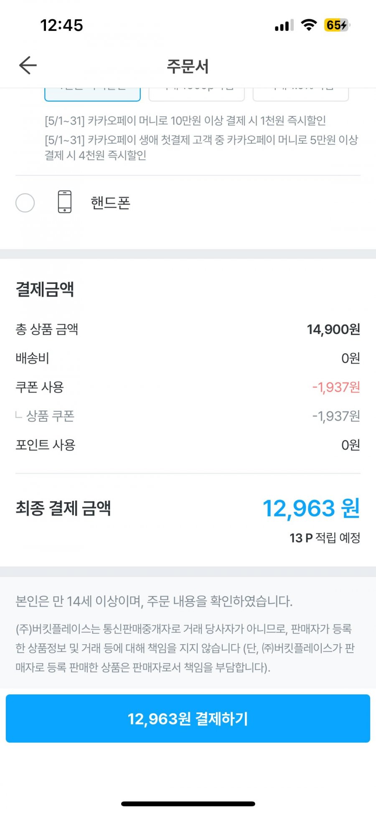Tap the Wi-Fi status icon
This screenshot has height=814, width=376.
coord(309,25)
